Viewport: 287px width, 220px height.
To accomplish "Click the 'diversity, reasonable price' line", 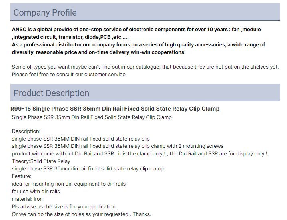I will tap(99, 52).
